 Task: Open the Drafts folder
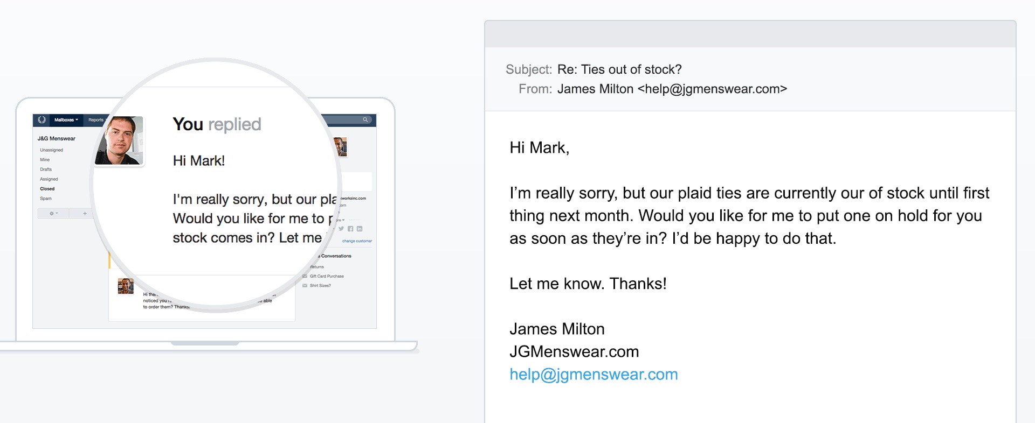coord(46,170)
